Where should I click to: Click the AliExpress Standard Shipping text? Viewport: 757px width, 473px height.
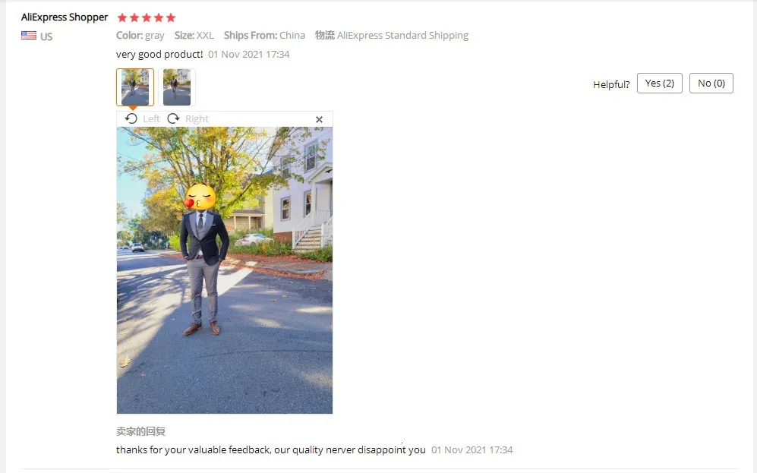tap(402, 35)
